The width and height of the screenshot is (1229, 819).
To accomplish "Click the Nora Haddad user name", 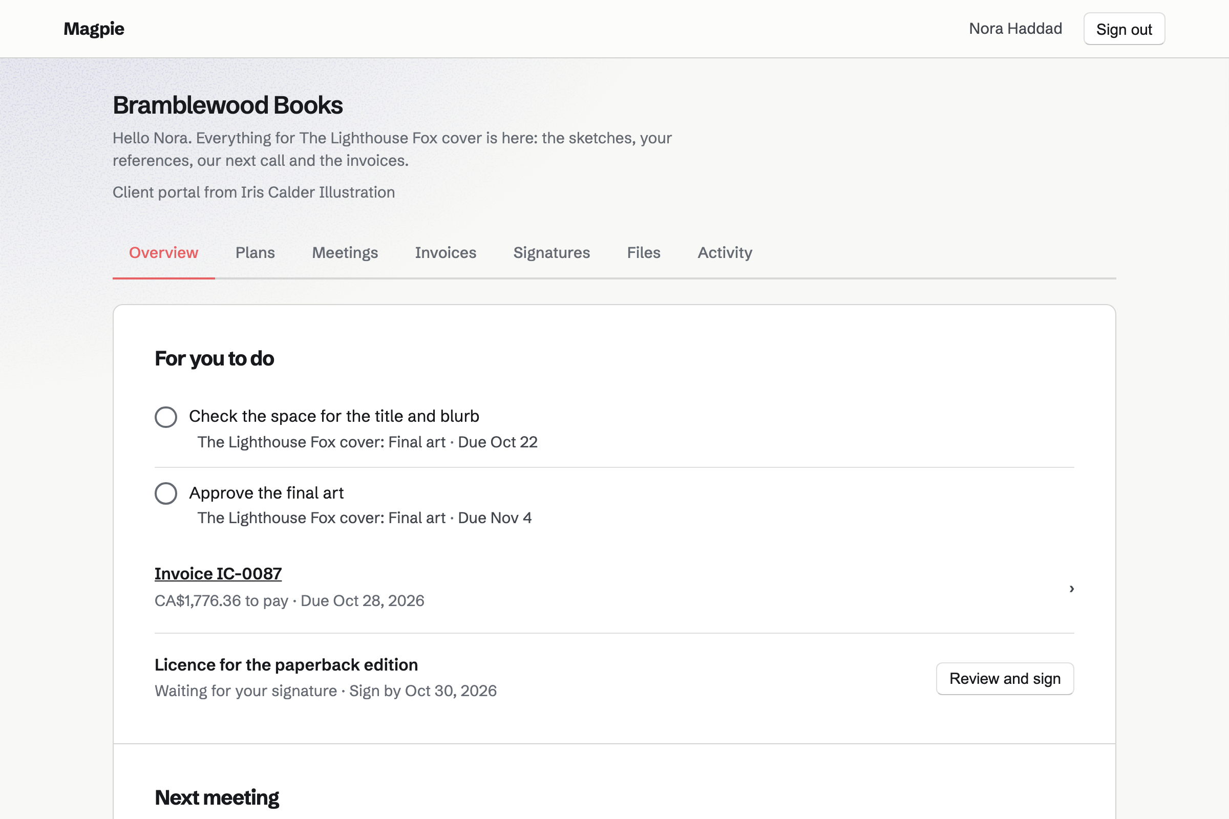I will click(x=1015, y=29).
